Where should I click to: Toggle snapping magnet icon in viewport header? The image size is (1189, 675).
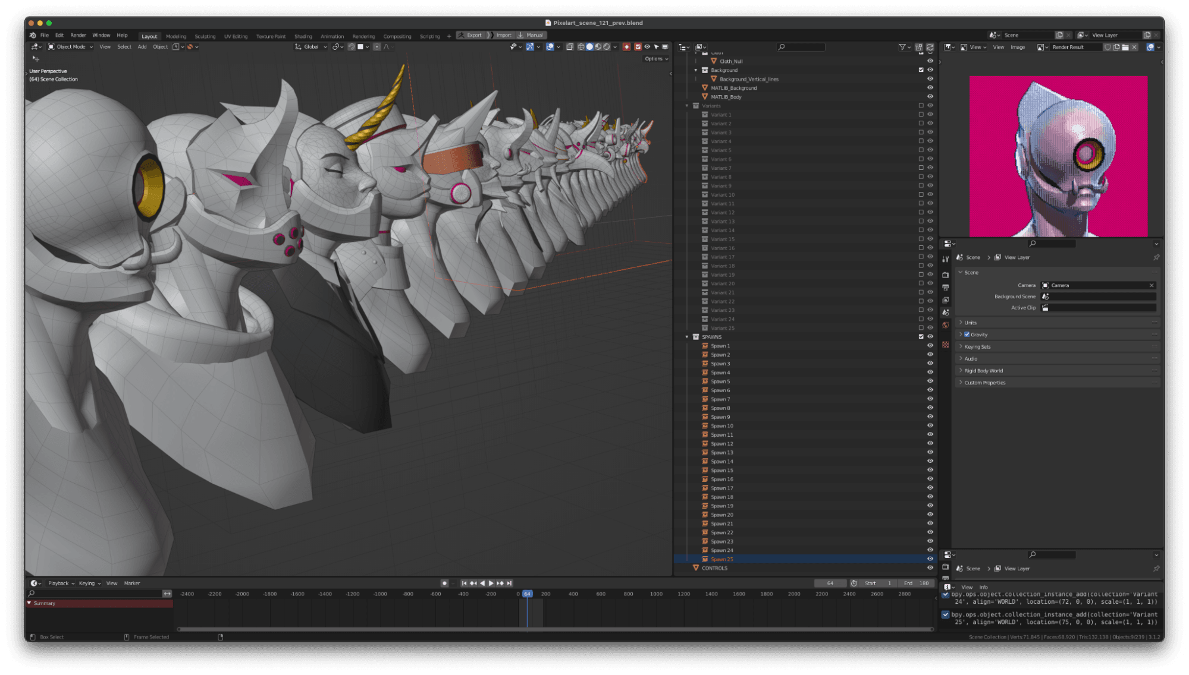coord(351,47)
